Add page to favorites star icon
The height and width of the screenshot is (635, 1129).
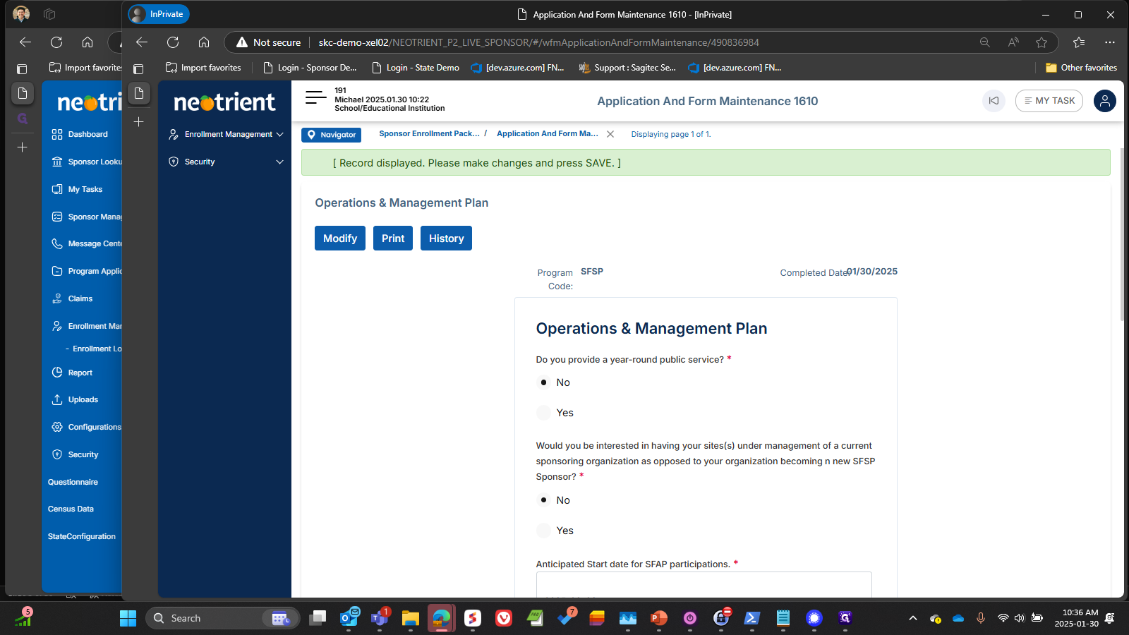[1042, 42]
